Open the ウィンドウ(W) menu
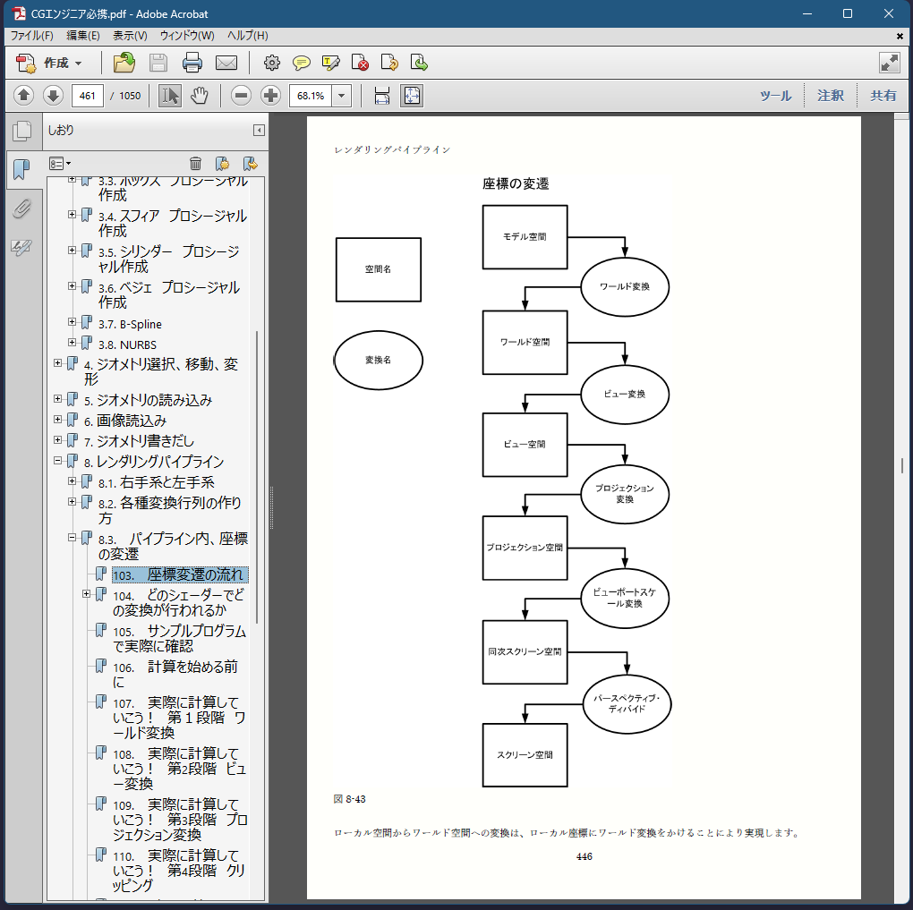Screen dimensions: 913x910 [x=187, y=36]
